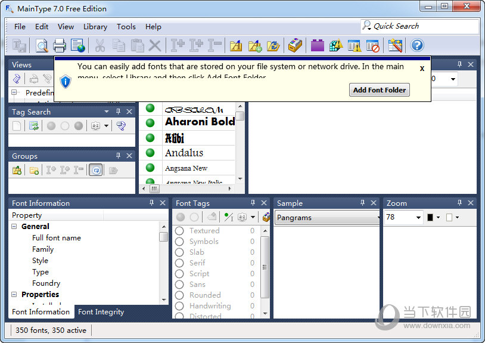Collapse the Properties group in Font Information
The height and width of the screenshot is (343, 485).
click(14, 294)
